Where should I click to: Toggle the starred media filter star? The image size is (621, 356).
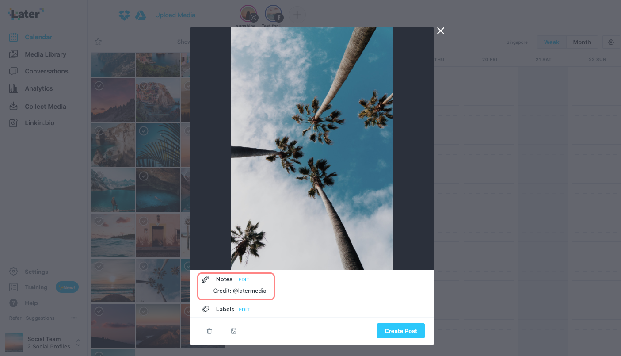pyautogui.click(x=98, y=42)
